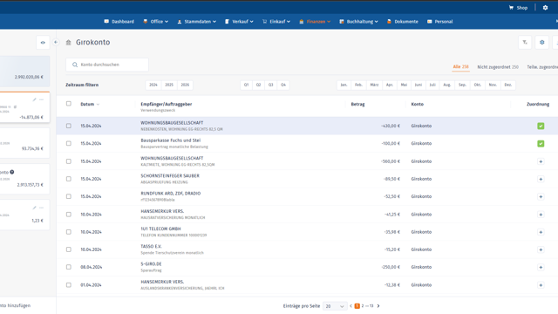The height and width of the screenshot is (314, 558).
Task: Select checkbox for TASSO E.V. row
Action: [x=69, y=249]
